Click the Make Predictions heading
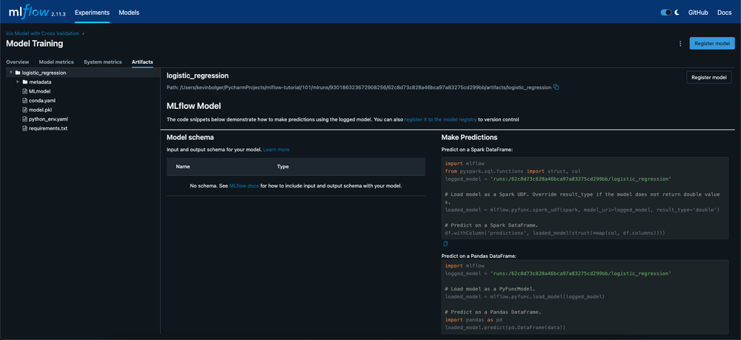 coord(469,138)
